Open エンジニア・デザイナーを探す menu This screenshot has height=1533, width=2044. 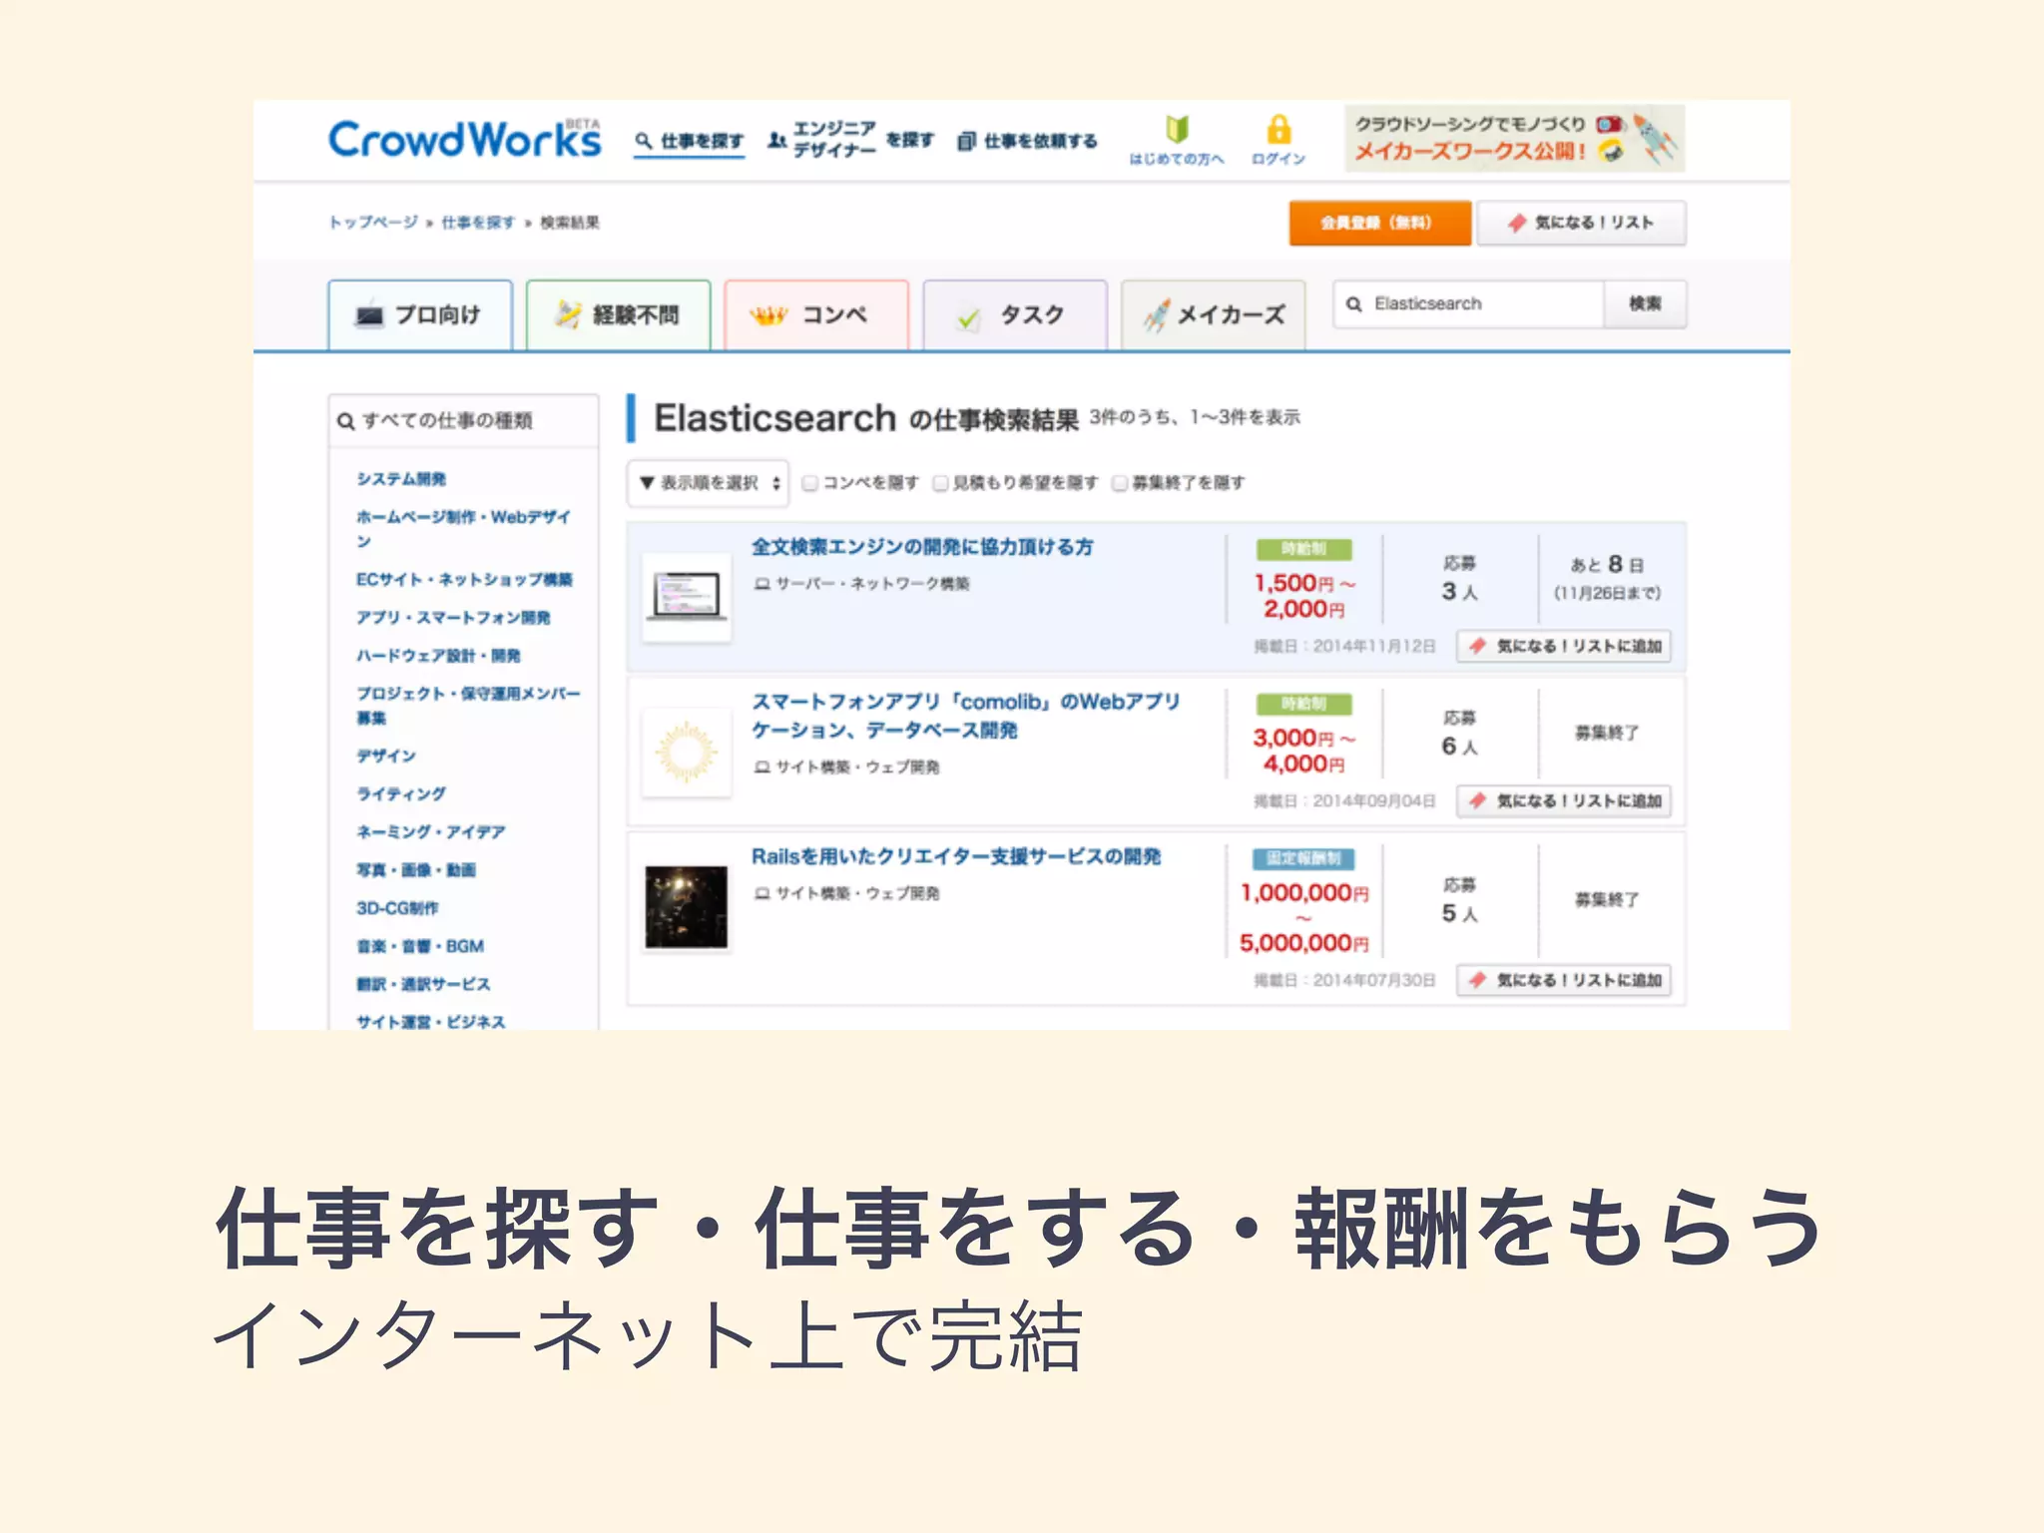coord(851,140)
